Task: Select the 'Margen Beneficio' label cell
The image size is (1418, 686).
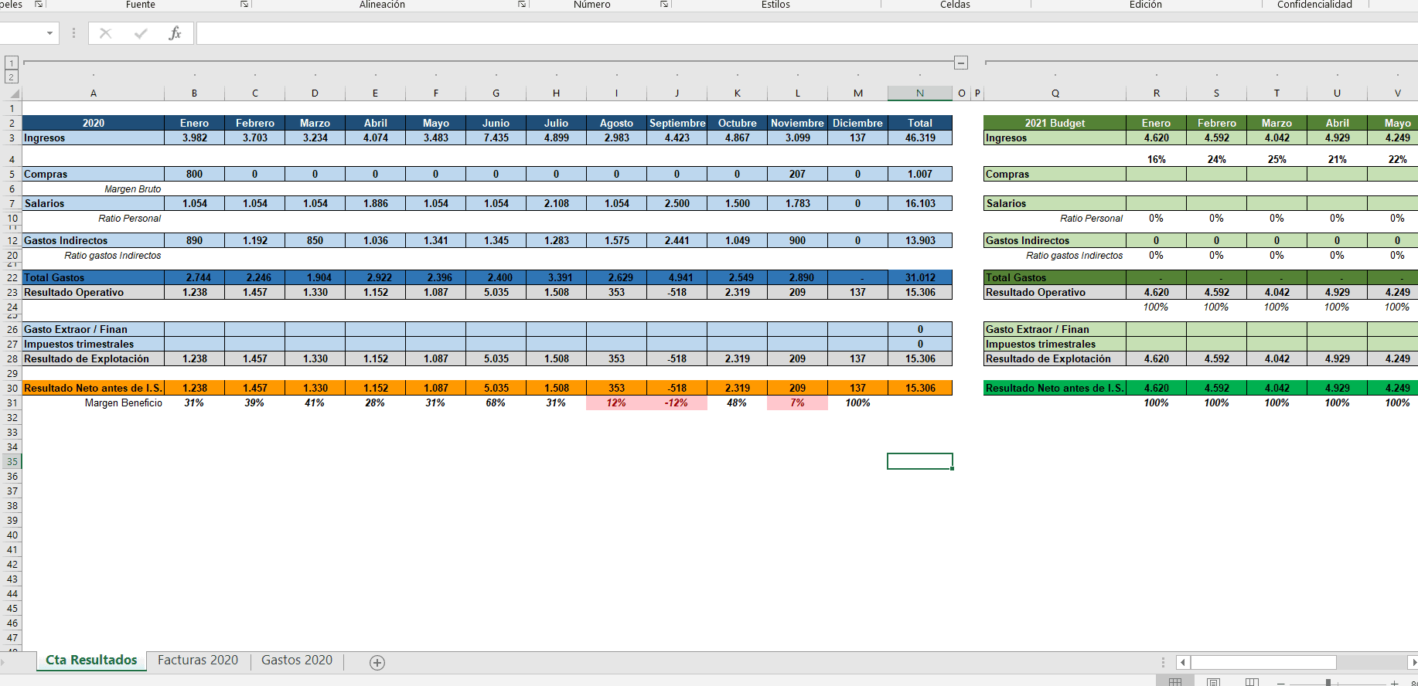Action: tap(93, 402)
